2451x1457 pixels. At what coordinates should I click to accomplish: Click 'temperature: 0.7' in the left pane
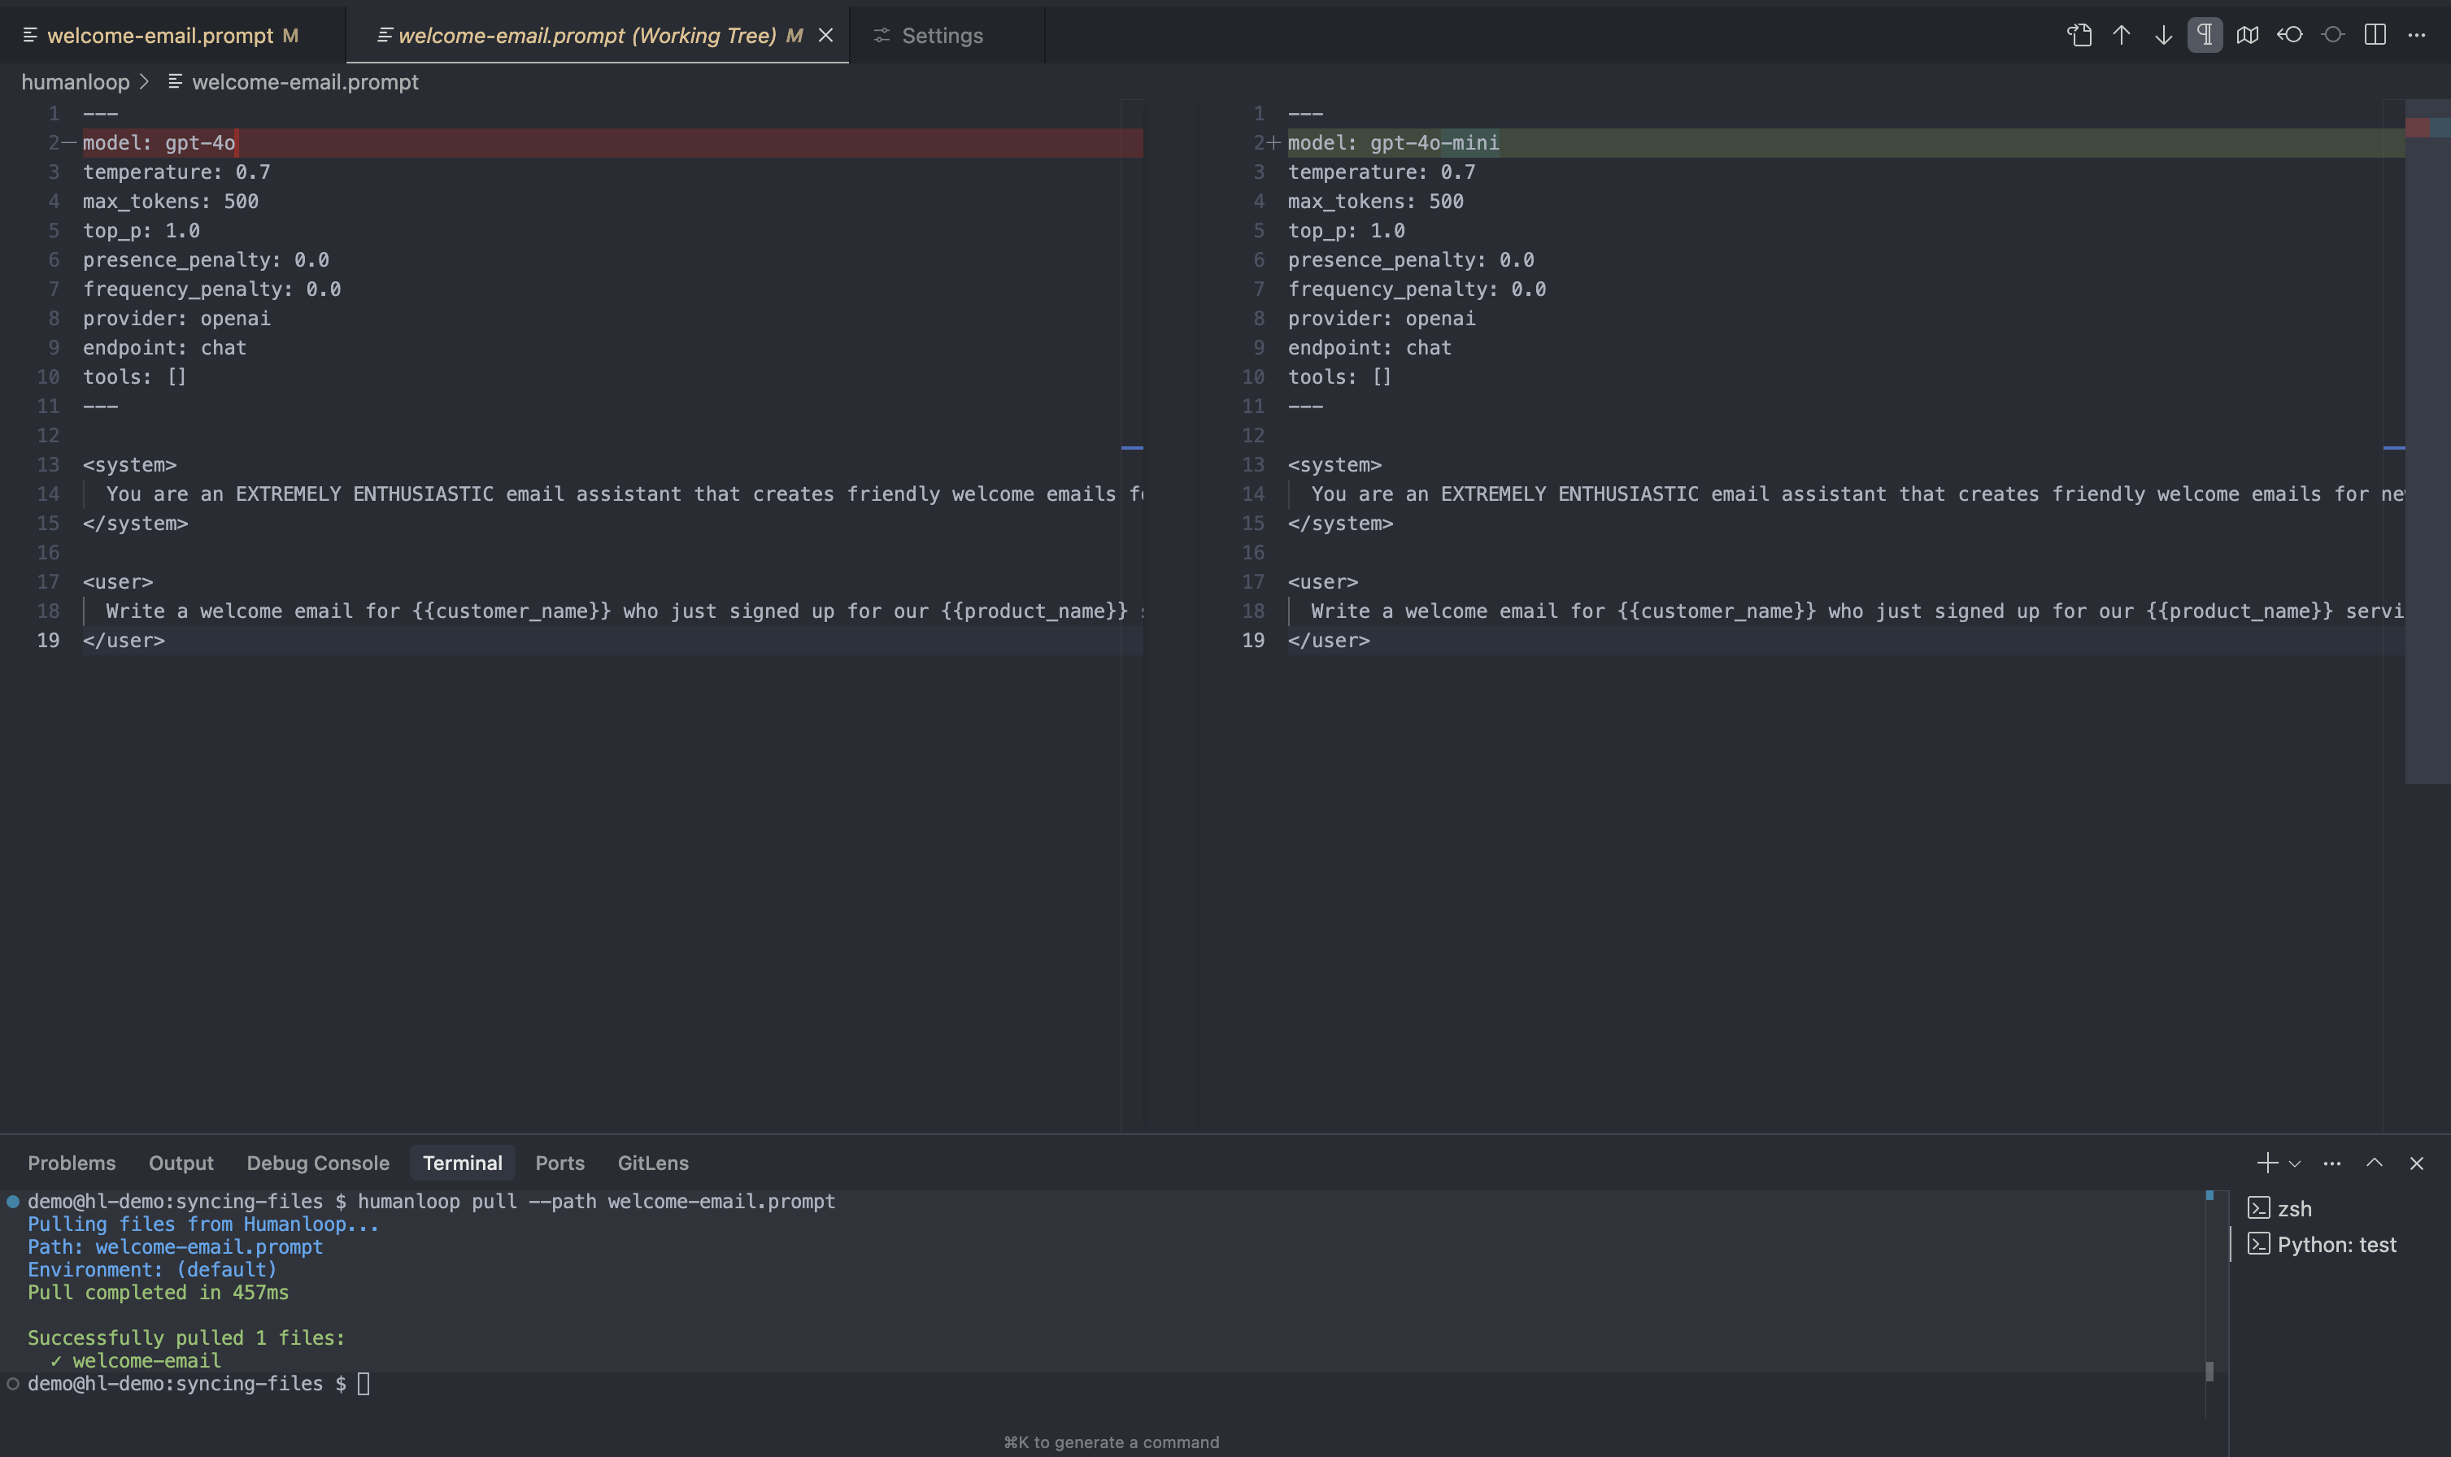176,173
